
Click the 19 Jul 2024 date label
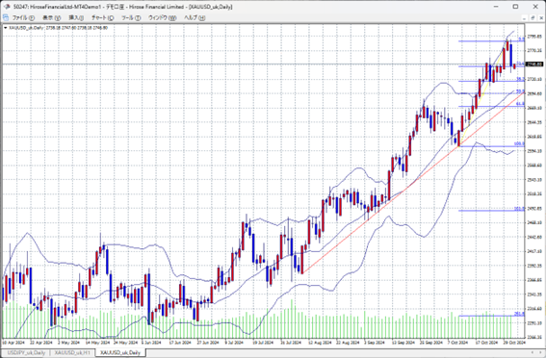263,343
